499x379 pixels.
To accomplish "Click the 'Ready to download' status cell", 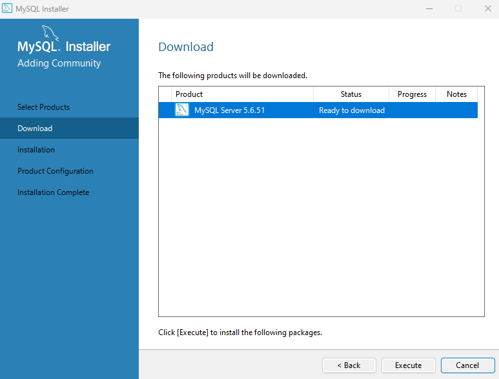I will 352,110.
